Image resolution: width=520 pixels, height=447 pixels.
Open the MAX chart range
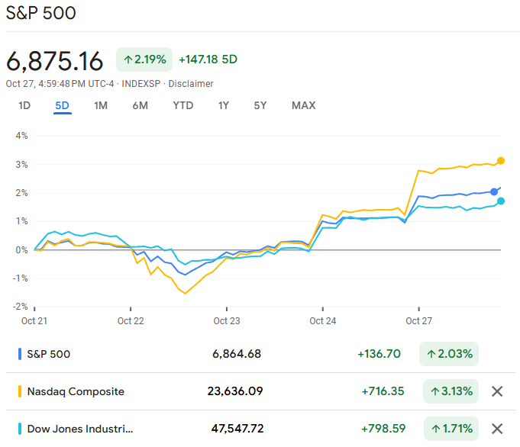point(303,105)
